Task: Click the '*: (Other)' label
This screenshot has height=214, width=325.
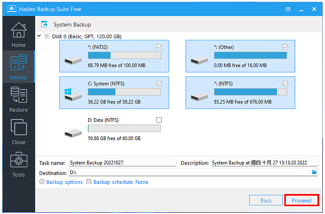Action: pos(224,47)
